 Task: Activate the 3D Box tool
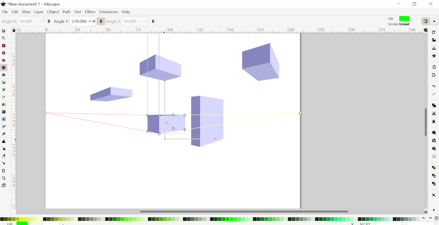pos(4,68)
